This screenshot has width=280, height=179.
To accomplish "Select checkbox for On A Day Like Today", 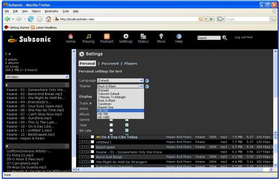I will (x=92, y=137).
